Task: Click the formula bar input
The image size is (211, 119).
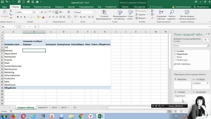Action: coord(124,27)
